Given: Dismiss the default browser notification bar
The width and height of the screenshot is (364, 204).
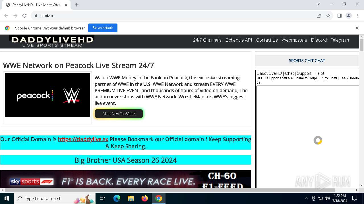Looking at the screenshot, I should click(x=357, y=28).
